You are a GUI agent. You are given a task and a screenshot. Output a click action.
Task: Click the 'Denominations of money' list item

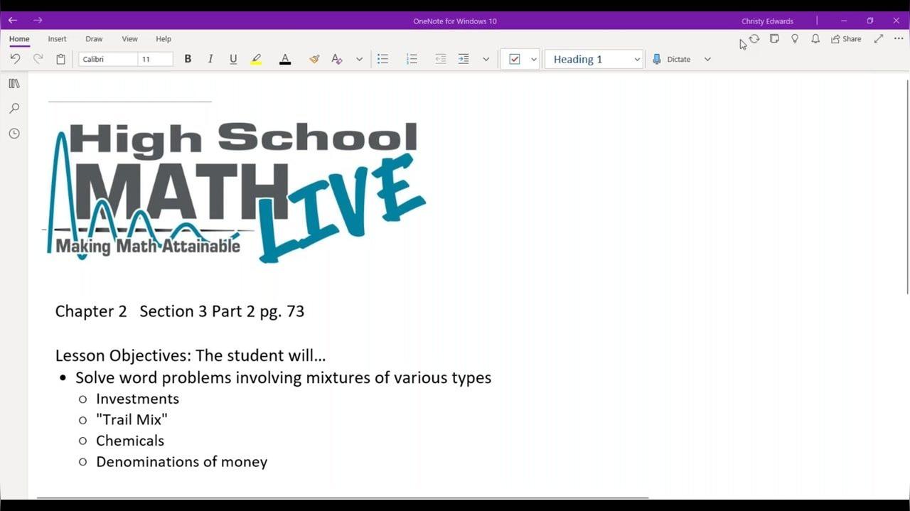[182, 462]
